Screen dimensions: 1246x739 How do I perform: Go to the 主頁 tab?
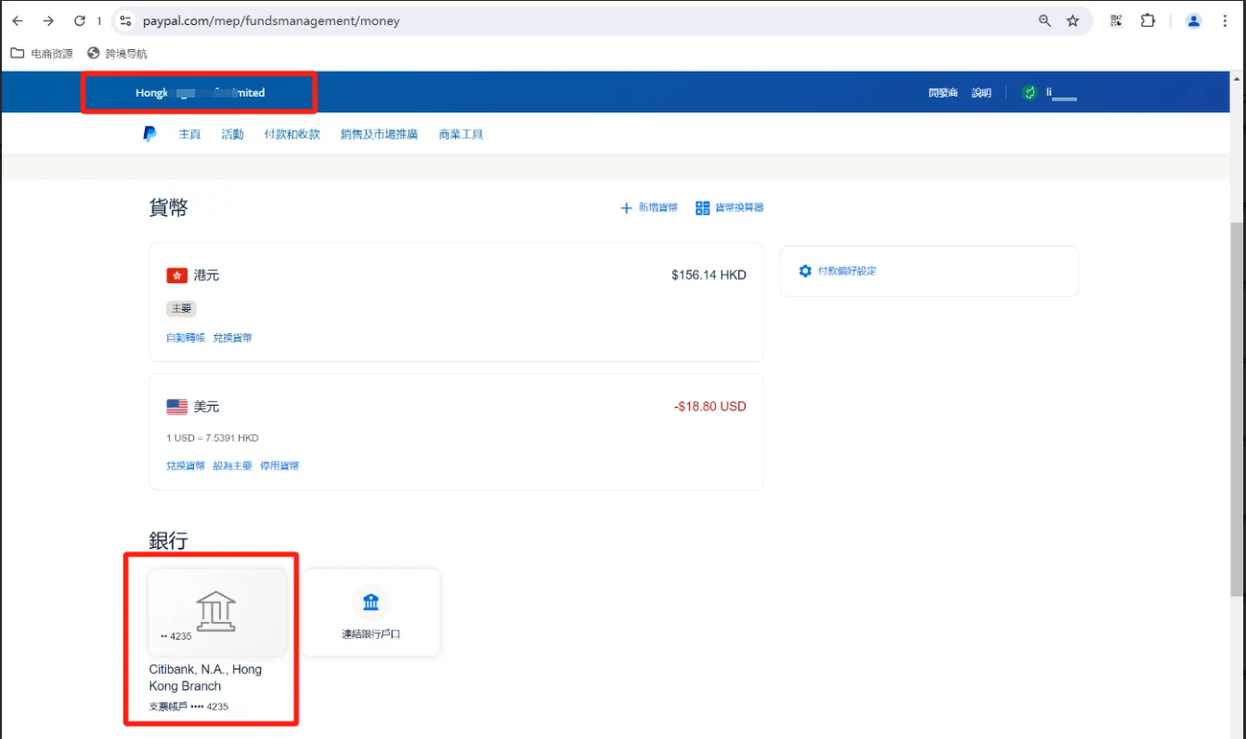(189, 135)
